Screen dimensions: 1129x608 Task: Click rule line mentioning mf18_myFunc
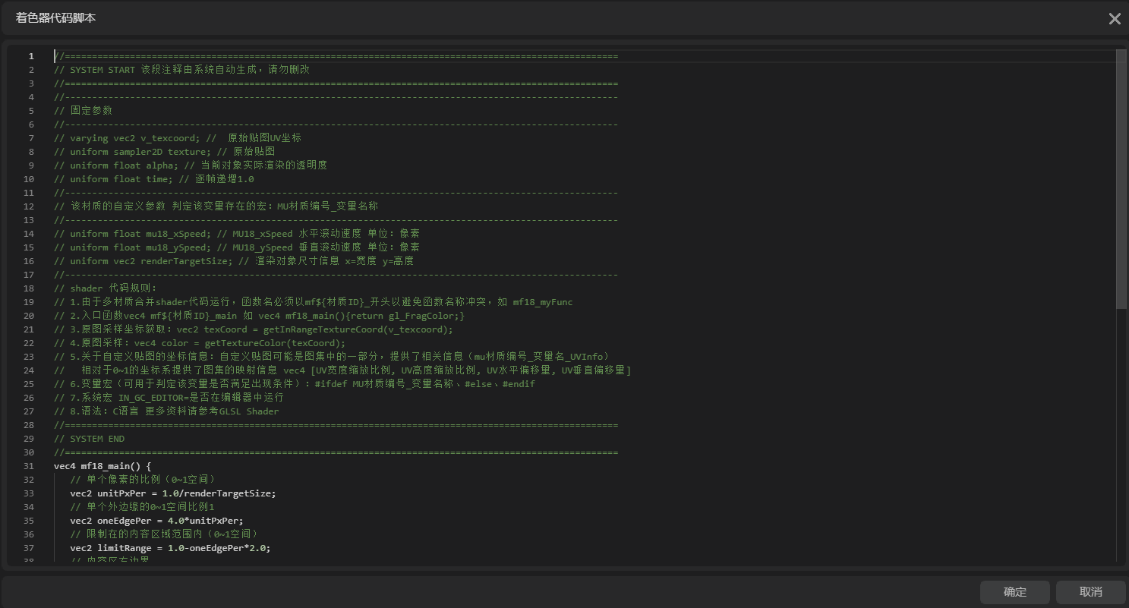[x=313, y=302]
